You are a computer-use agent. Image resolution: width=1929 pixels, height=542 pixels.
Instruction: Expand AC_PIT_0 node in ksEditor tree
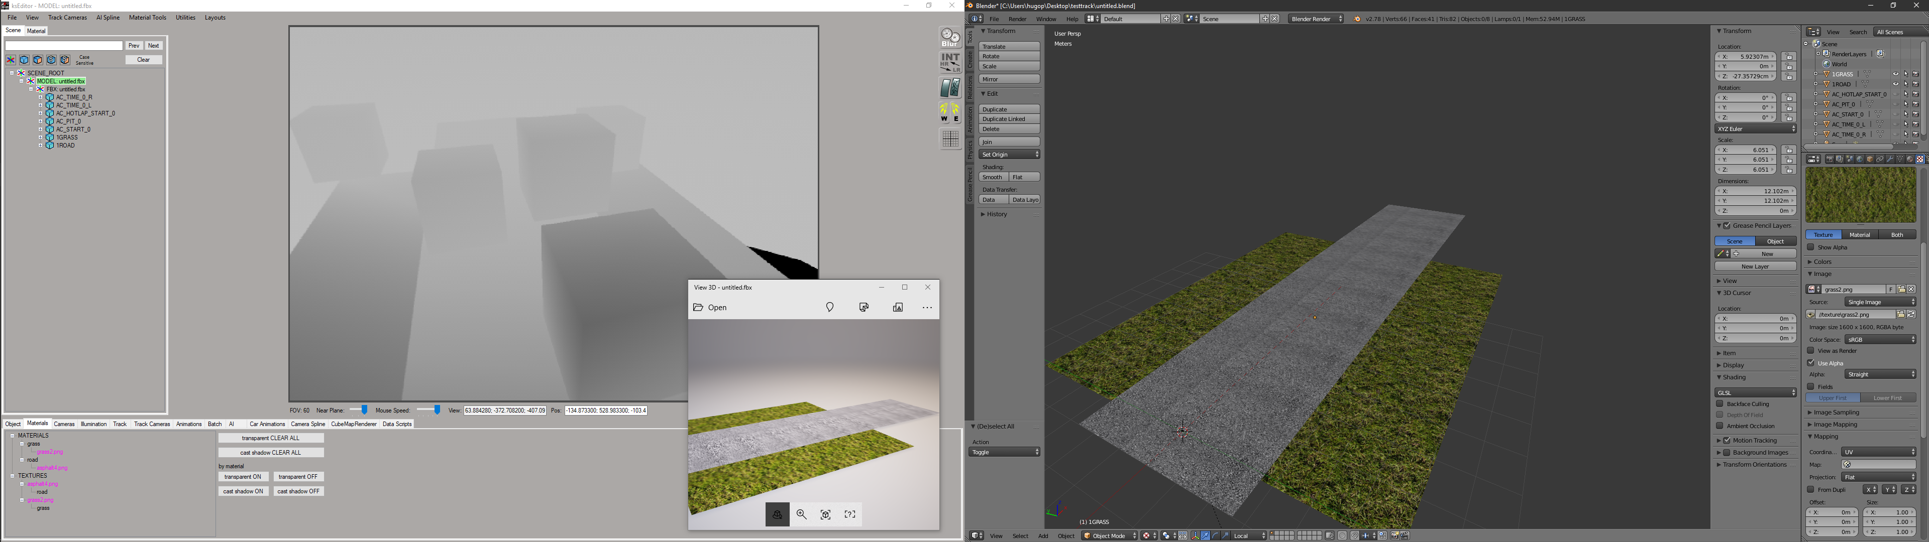coord(40,121)
